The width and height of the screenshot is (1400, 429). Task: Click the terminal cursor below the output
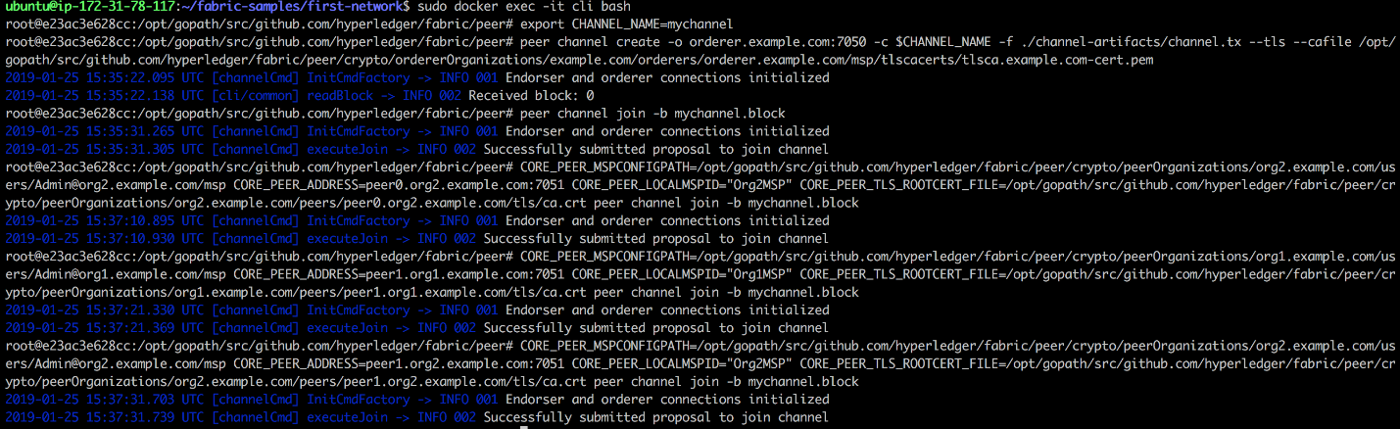pyautogui.click(x=525, y=427)
